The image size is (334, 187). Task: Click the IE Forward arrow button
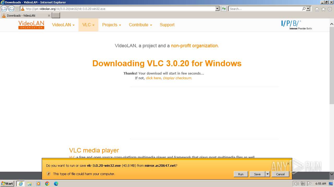11,9
